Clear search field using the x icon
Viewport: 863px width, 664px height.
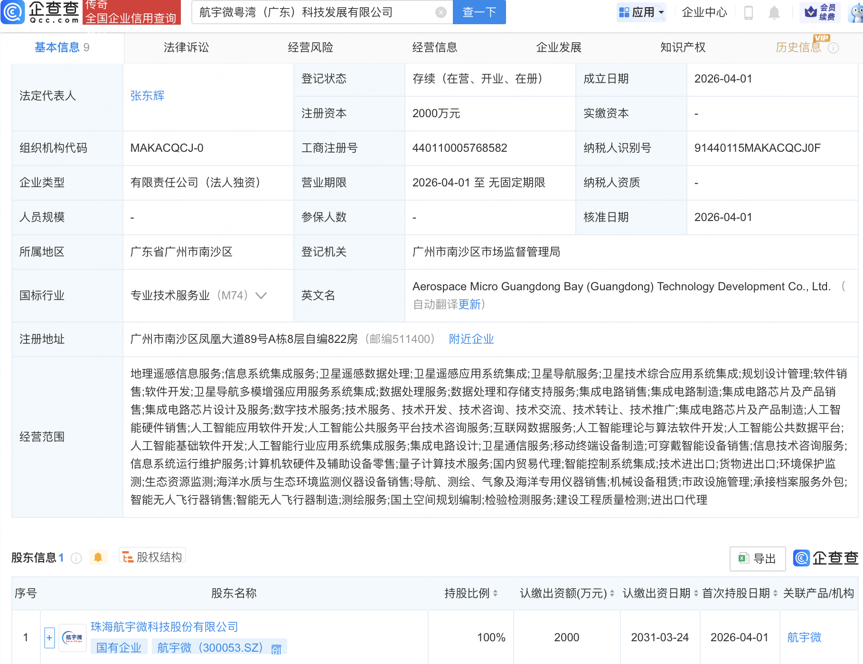click(x=441, y=12)
